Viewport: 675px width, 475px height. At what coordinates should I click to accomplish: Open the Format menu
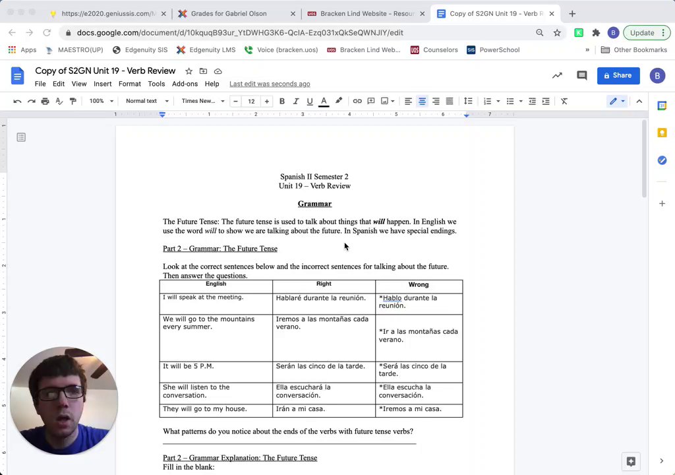[x=130, y=84]
